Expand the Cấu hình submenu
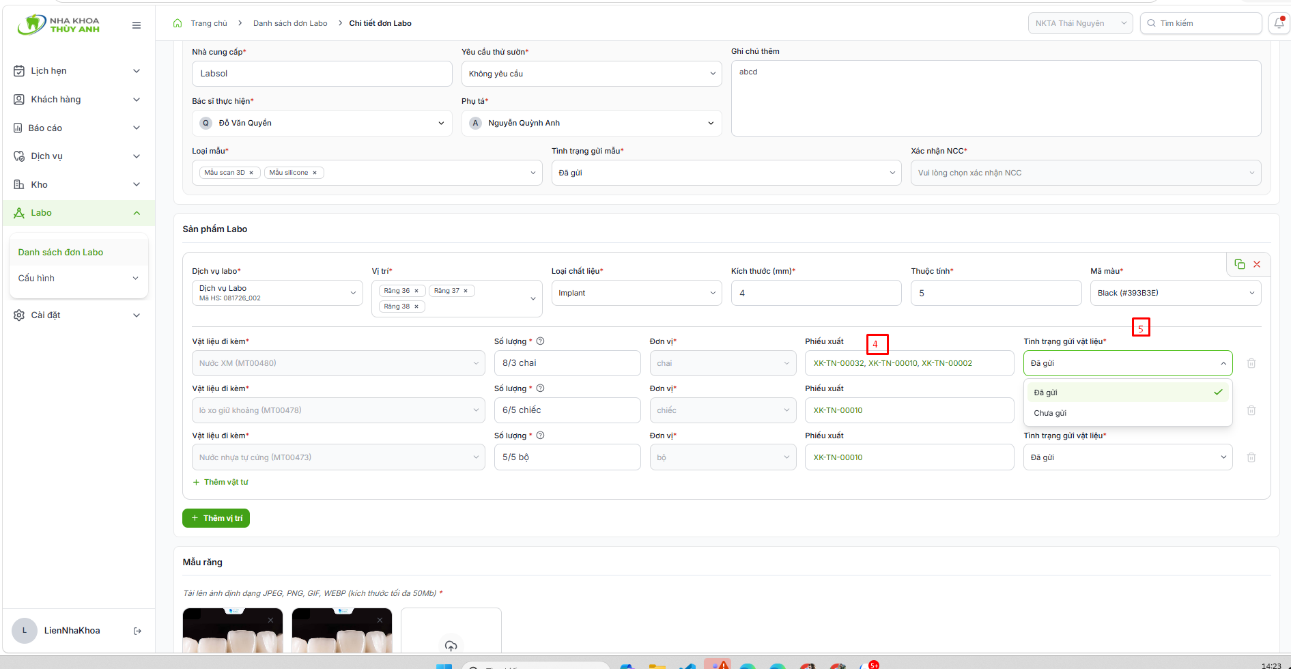 click(79, 279)
